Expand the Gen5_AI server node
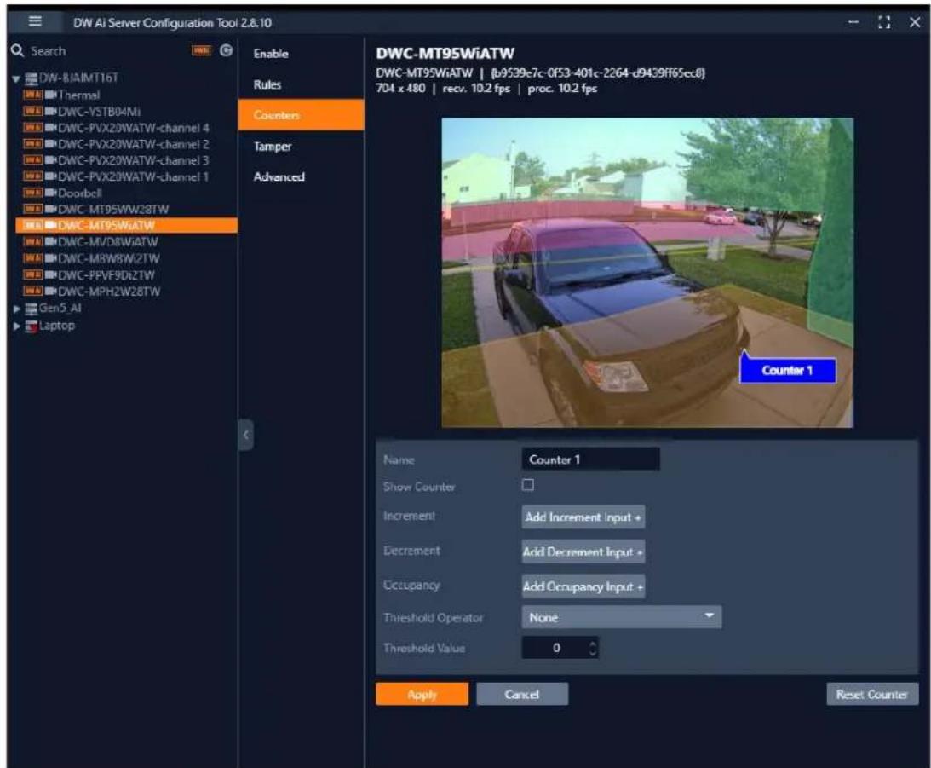This screenshot has width=931, height=768. click(x=17, y=309)
